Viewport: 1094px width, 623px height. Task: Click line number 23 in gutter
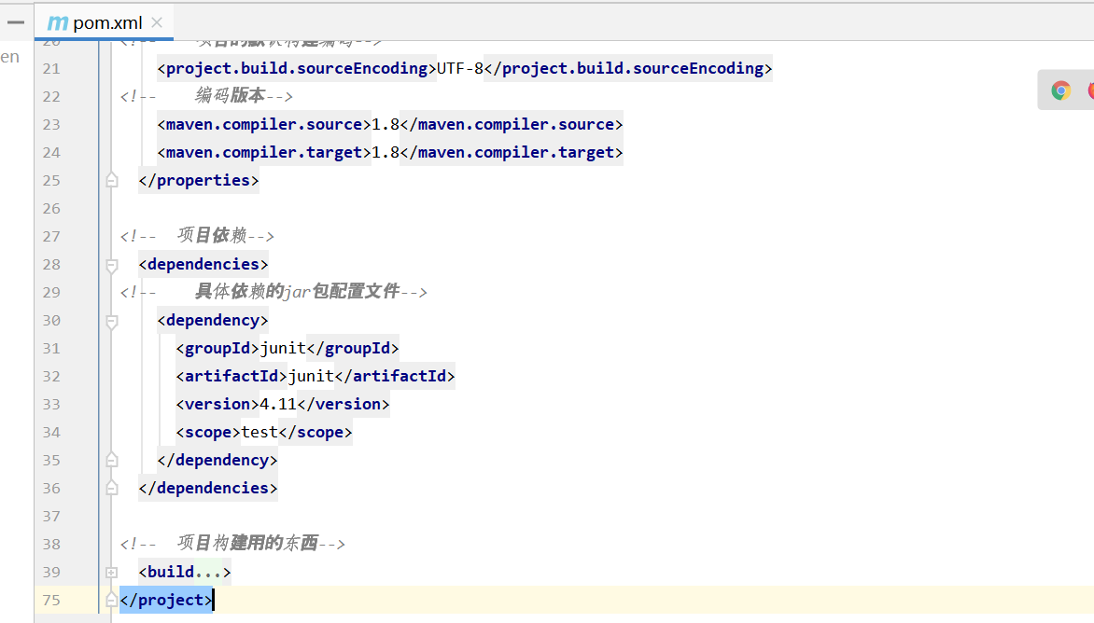(x=51, y=124)
